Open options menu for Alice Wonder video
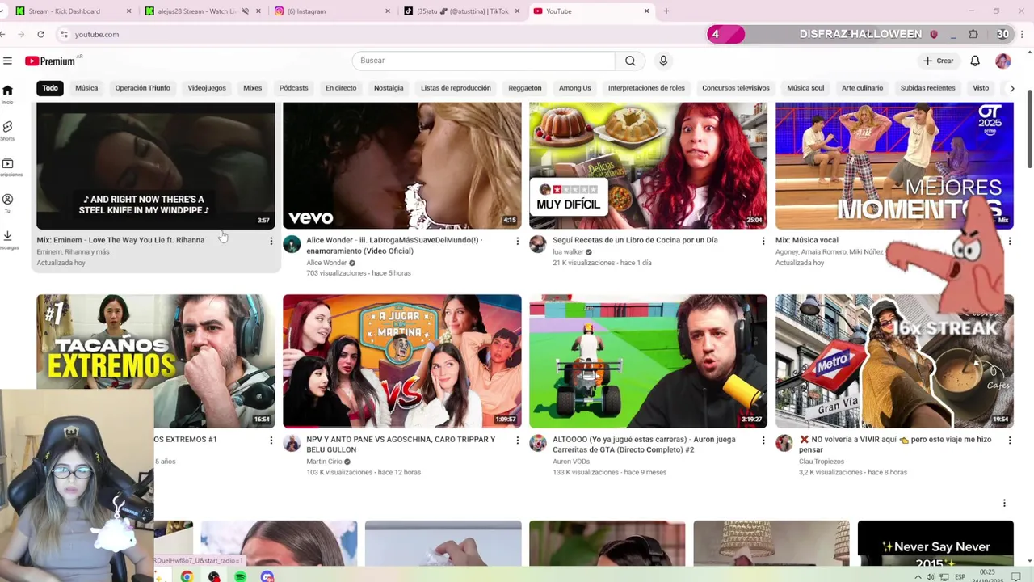 (518, 241)
